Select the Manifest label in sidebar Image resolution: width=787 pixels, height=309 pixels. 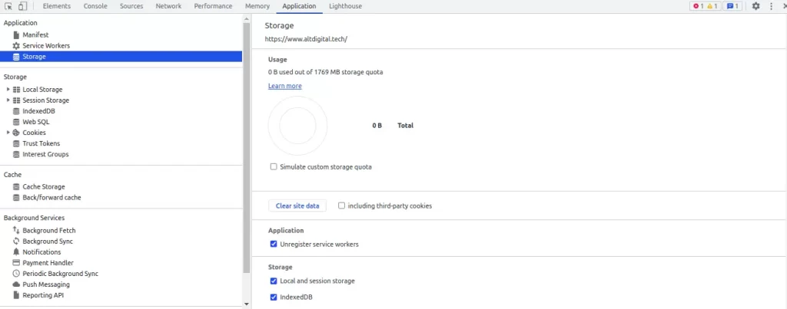coord(35,35)
